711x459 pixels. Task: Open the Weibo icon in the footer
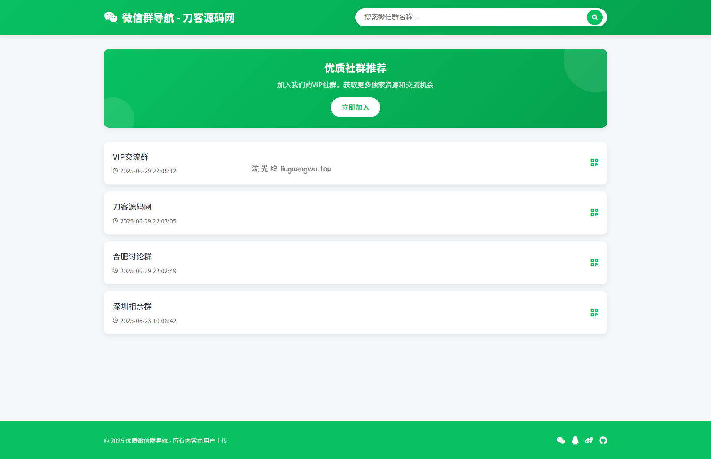pyautogui.click(x=589, y=440)
